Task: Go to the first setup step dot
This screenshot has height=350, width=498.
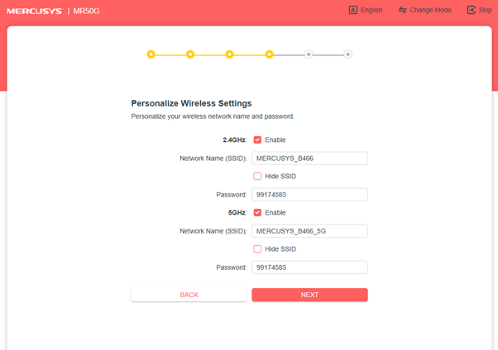Action: click(x=151, y=54)
